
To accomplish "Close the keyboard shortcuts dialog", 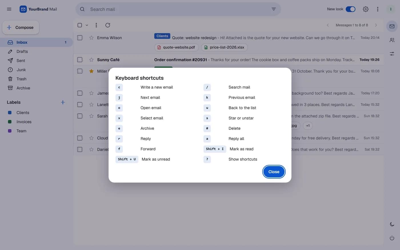I will 274,172.
